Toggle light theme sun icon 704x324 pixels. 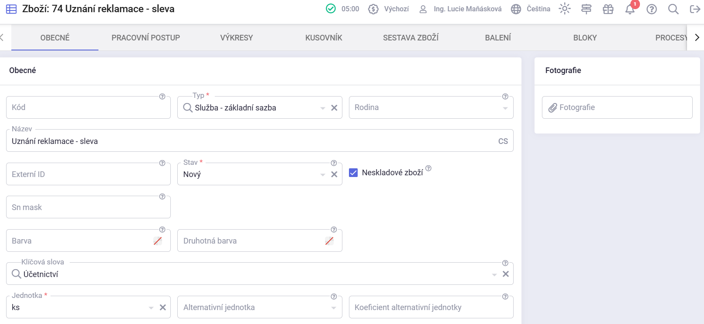click(x=565, y=9)
